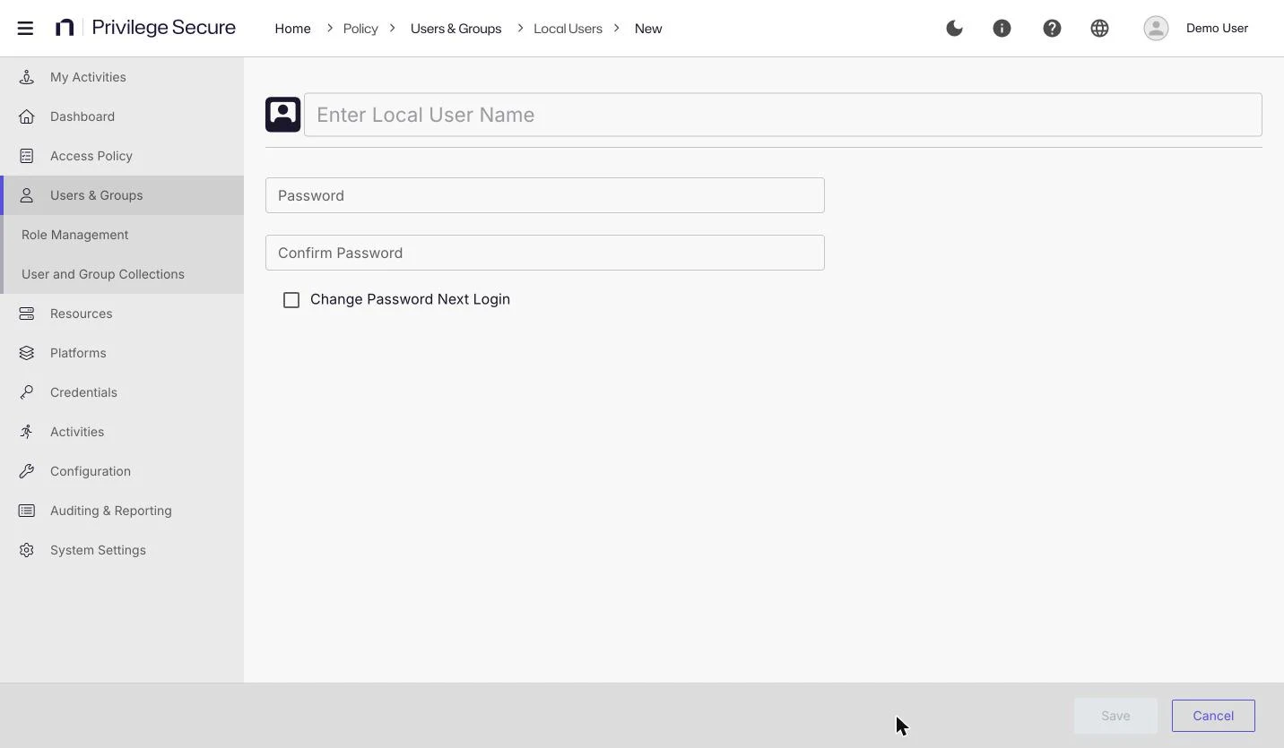Focus the Enter Local User Name field
The width and height of the screenshot is (1284, 748).
tap(783, 115)
